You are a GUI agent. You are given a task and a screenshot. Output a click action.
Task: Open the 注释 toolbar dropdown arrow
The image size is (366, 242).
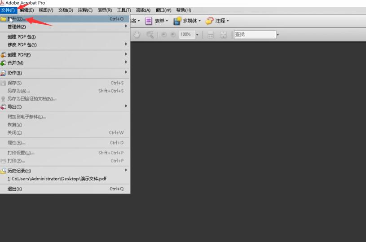(x=228, y=21)
